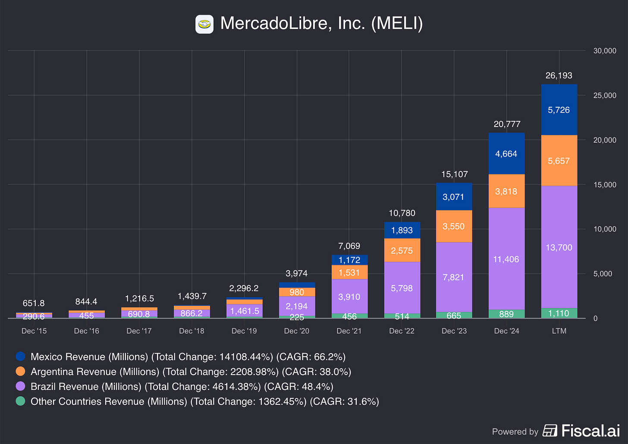This screenshot has height=444, width=628.
Task: Select the LTM Brazil segment 13,700
Action: click(559, 247)
